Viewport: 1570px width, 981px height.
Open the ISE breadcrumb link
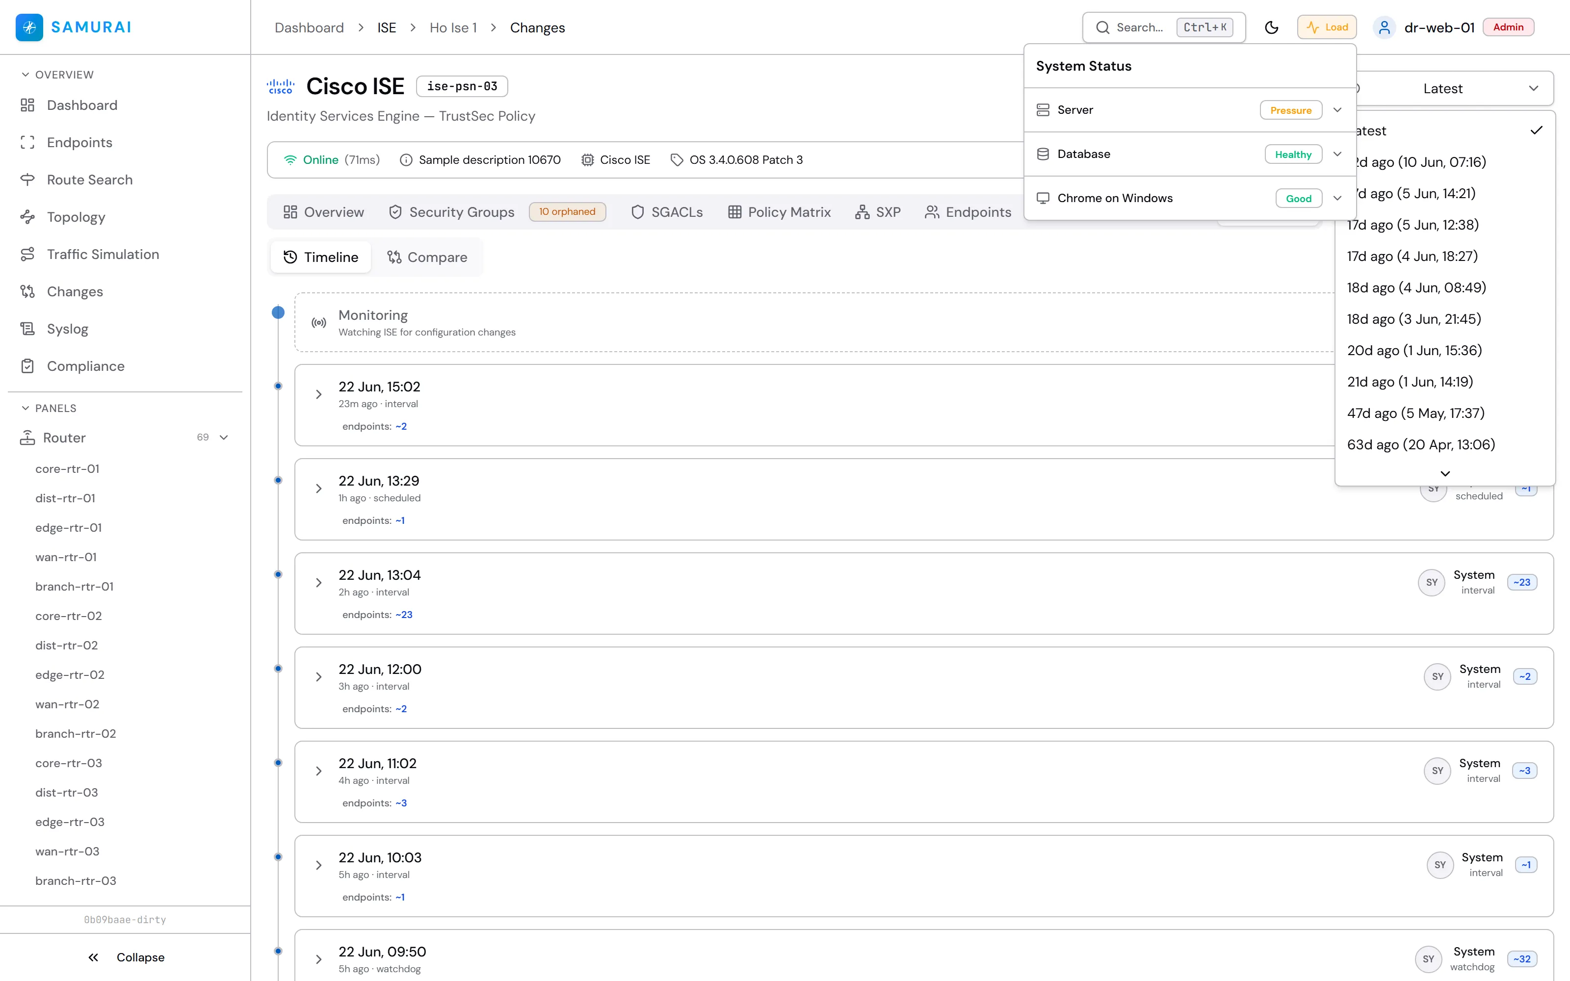pyautogui.click(x=387, y=27)
